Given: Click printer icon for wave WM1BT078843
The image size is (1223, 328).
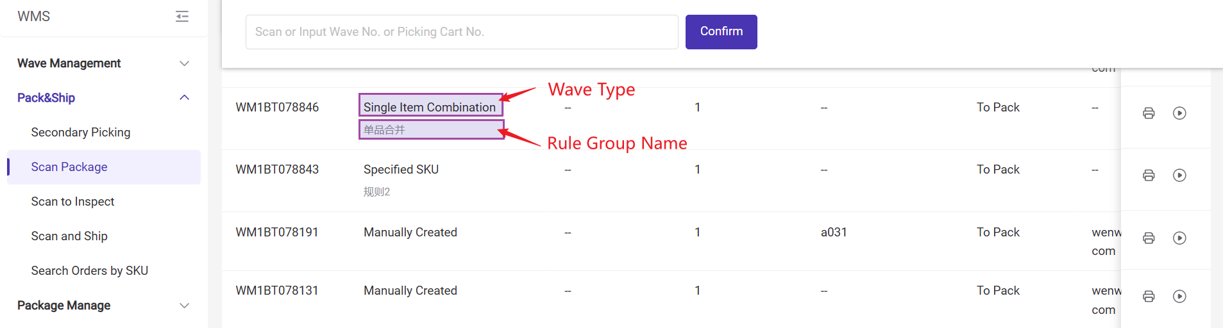Looking at the screenshot, I should point(1149,176).
